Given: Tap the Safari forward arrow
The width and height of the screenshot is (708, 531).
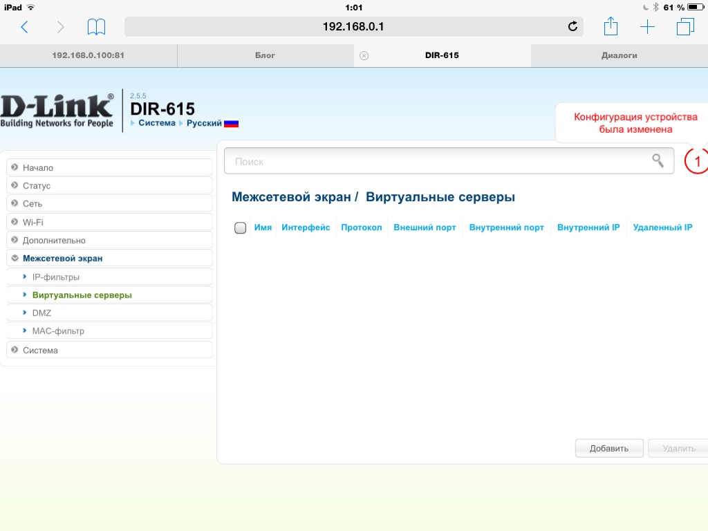Looking at the screenshot, I should tap(61, 27).
